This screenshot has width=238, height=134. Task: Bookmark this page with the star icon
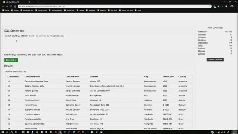coord(209,6)
